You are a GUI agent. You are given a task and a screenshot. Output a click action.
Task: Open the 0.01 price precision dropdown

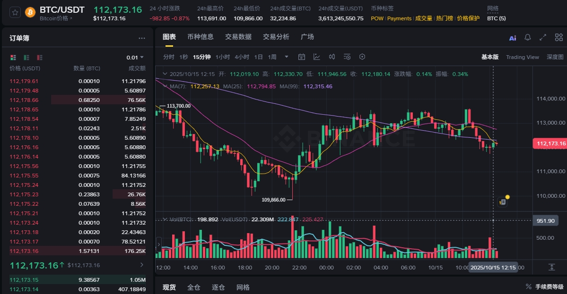tap(135, 58)
